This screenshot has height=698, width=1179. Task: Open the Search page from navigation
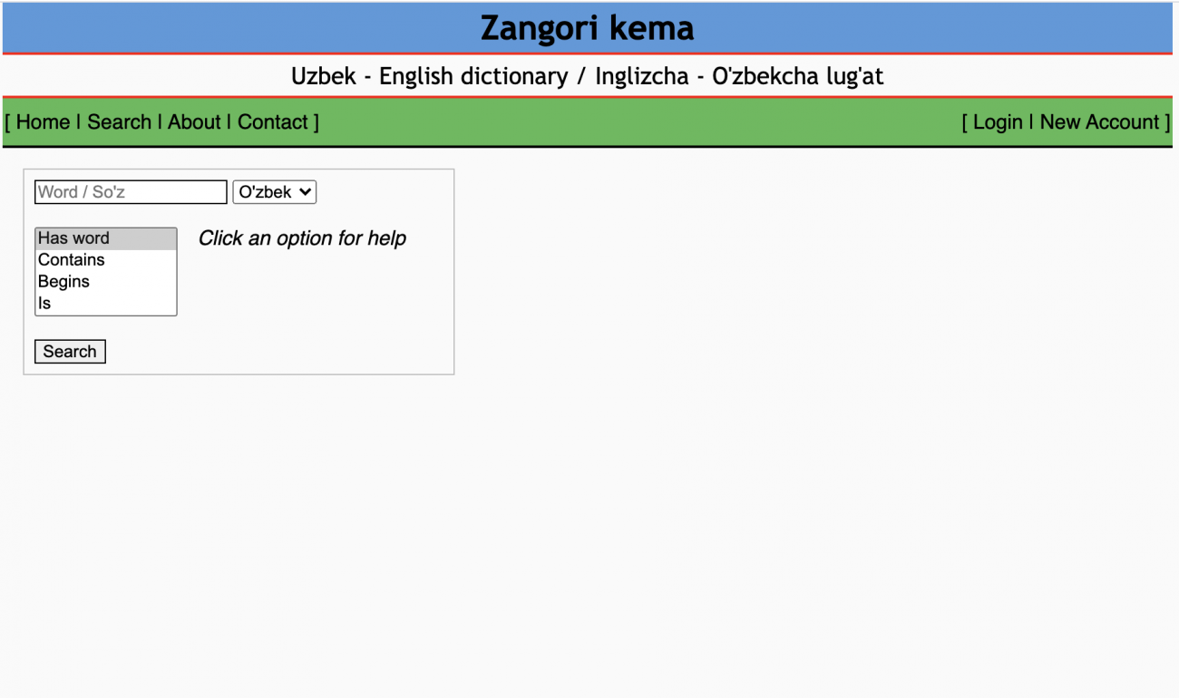point(120,121)
